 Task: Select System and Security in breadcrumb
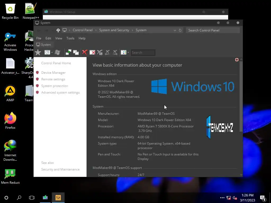tap(114, 30)
